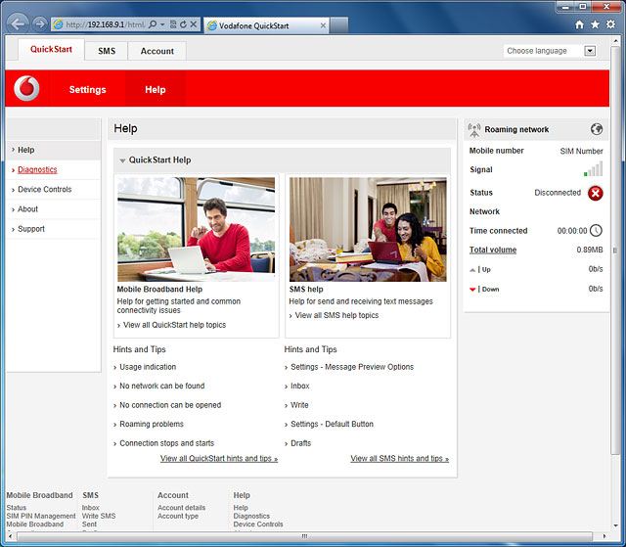The width and height of the screenshot is (626, 547).
Task: Click the Mobile Broadband Help thumbnail image
Action: click(x=196, y=229)
